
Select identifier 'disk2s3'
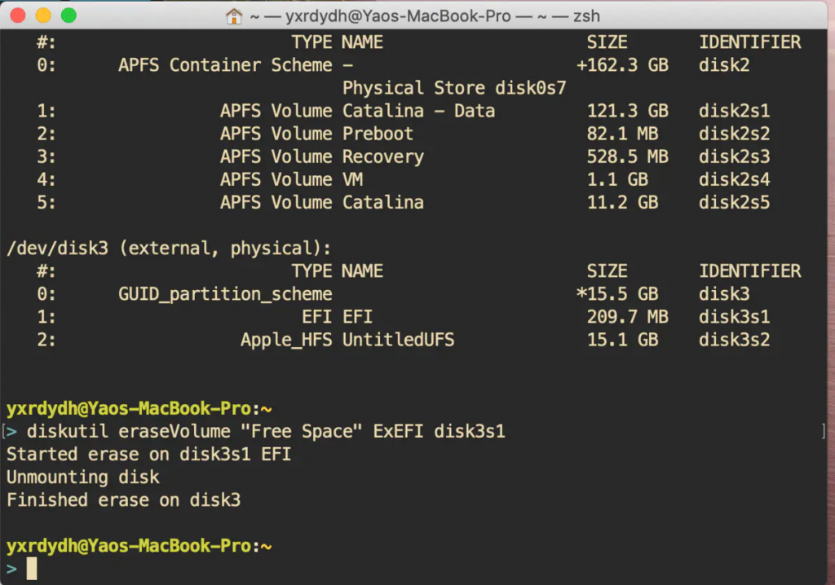735,156
